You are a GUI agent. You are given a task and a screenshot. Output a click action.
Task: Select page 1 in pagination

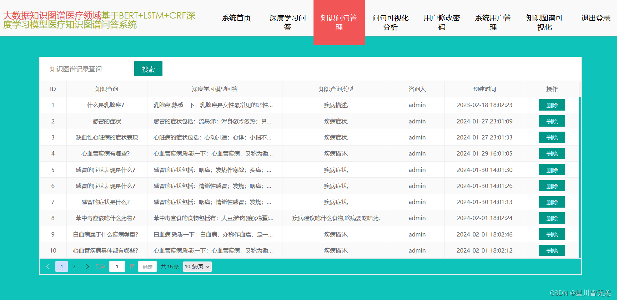click(x=61, y=266)
